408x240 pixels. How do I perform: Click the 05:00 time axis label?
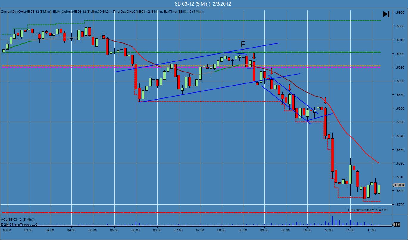pyautogui.click(x=93, y=230)
